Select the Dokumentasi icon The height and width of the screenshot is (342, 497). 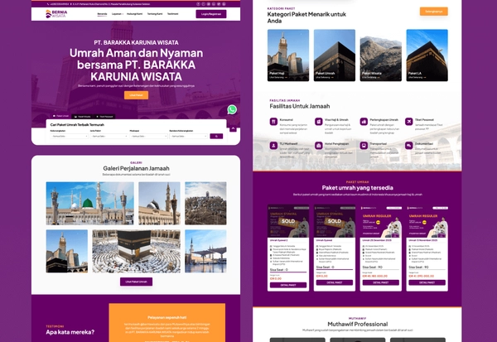408,146
